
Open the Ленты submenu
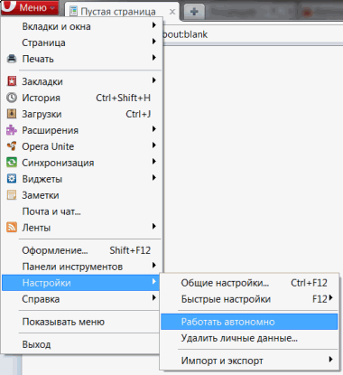82,228
